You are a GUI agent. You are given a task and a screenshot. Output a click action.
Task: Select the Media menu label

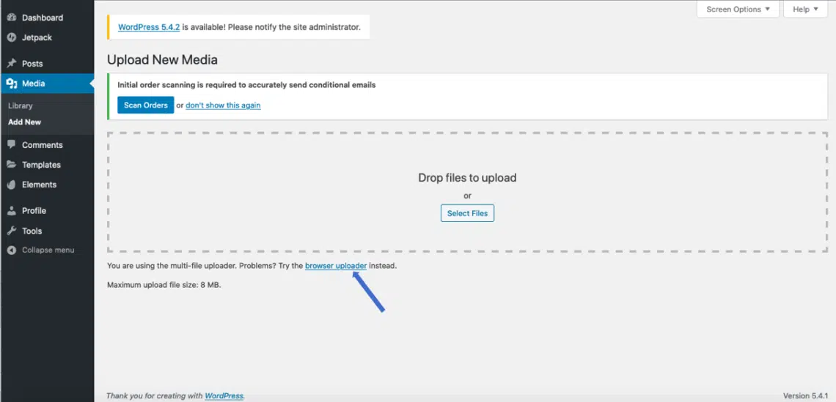click(x=33, y=83)
